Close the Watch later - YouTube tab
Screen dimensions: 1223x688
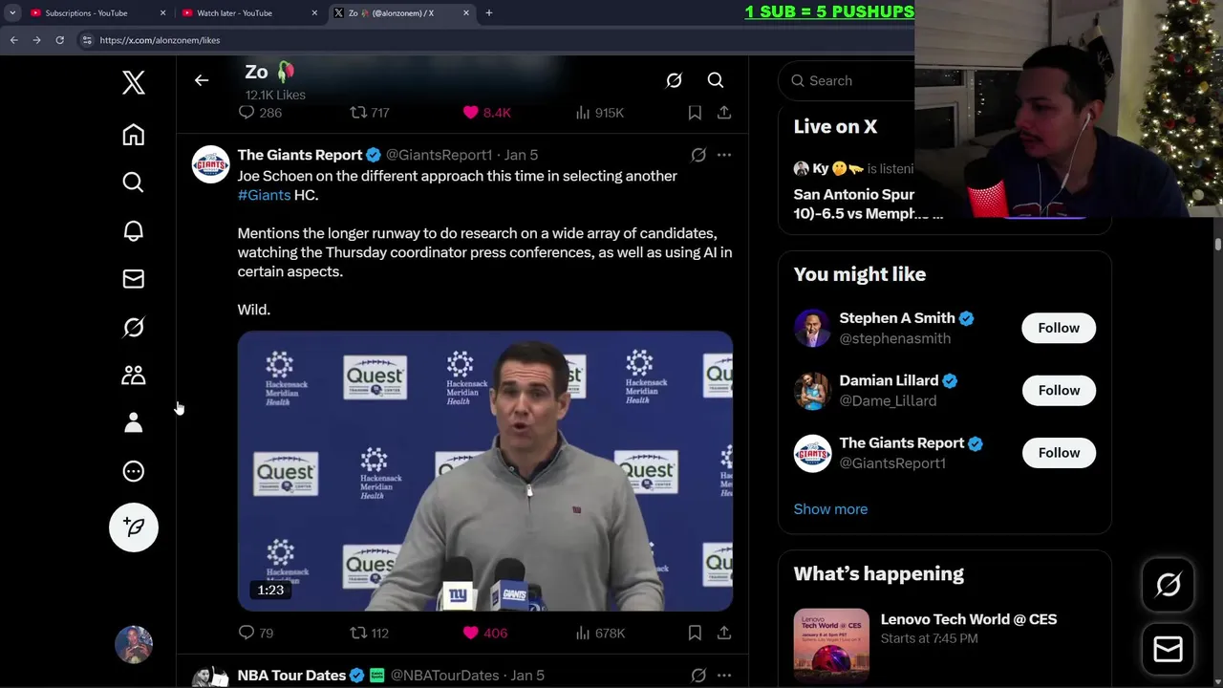coord(314,13)
